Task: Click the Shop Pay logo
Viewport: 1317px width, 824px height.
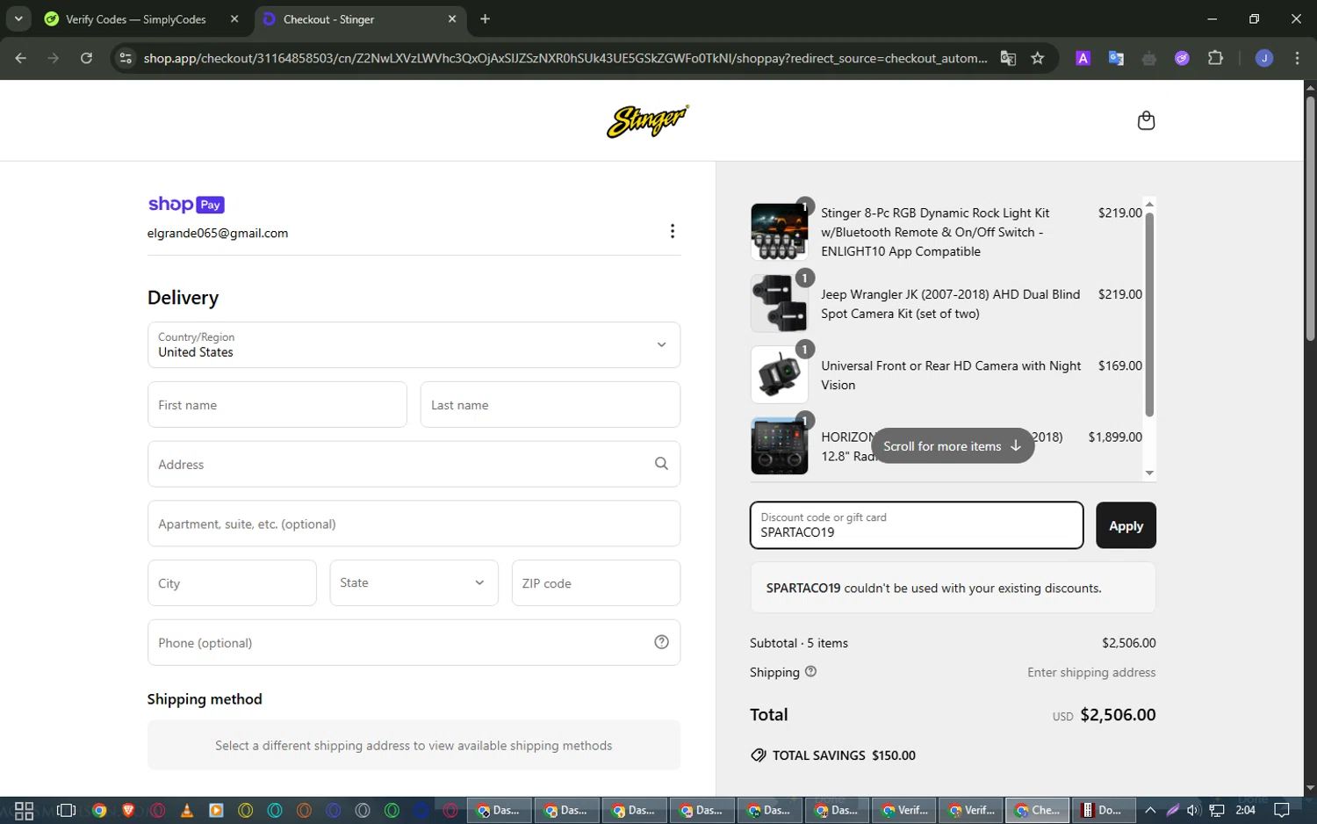Action: pos(186,205)
